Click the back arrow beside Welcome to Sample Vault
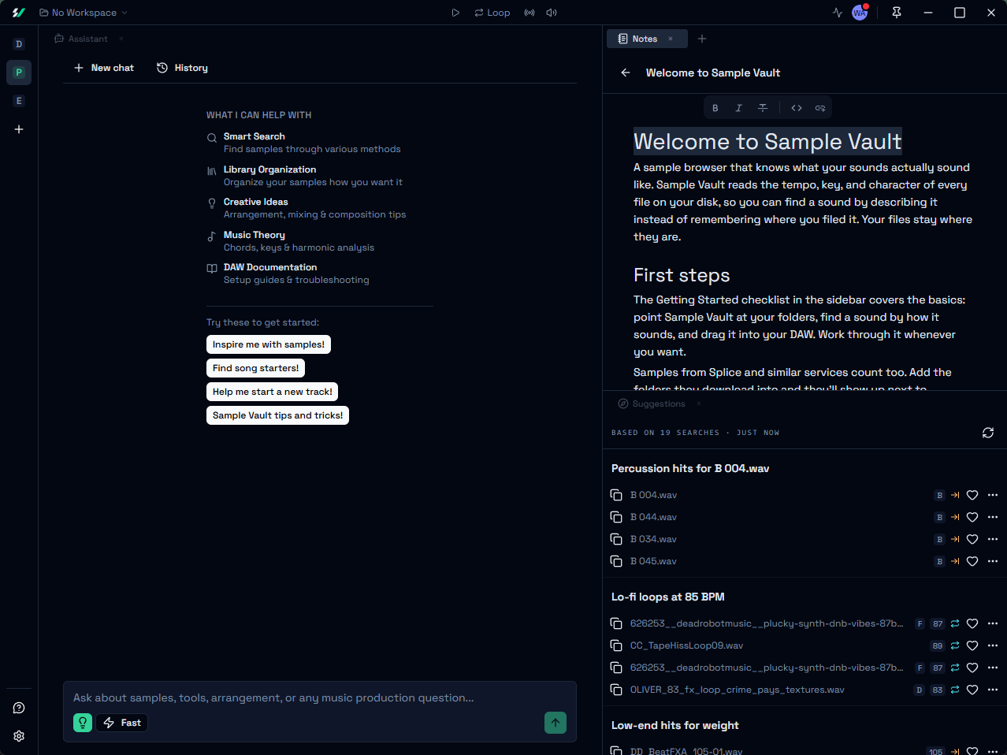Screen dimensions: 1007x755 coord(626,73)
